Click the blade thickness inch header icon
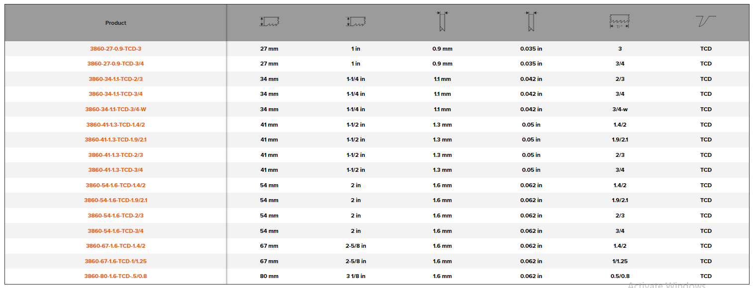755x288 pixels. [x=531, y=22]
